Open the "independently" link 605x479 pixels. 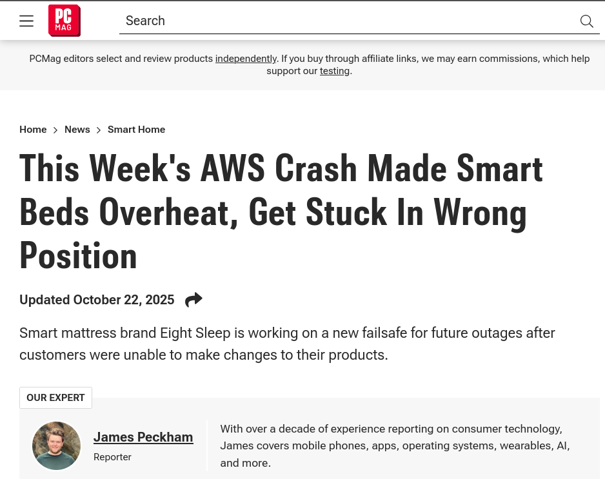[x=246, y=59]
